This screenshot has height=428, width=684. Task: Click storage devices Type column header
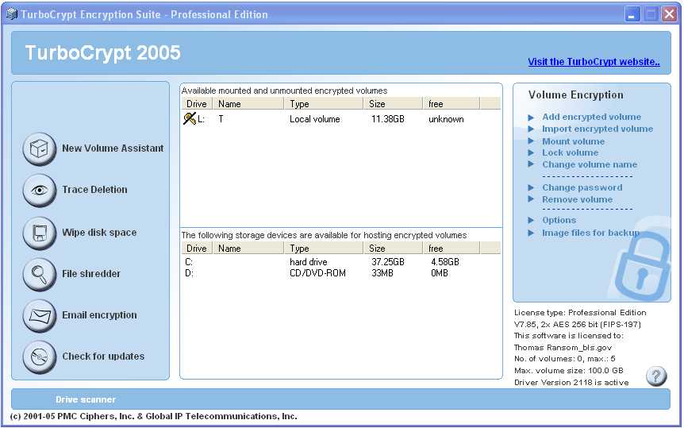[323, 248]
